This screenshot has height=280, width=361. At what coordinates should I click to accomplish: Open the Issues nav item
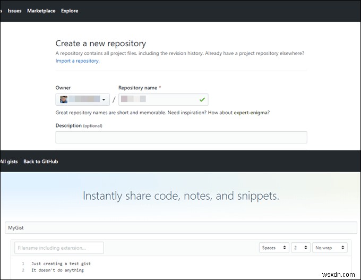point(14,11)
